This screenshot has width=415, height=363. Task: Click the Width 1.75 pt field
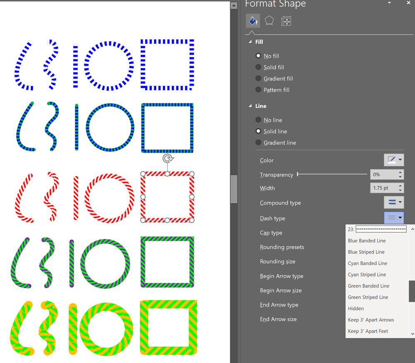(x=383, y=188)
